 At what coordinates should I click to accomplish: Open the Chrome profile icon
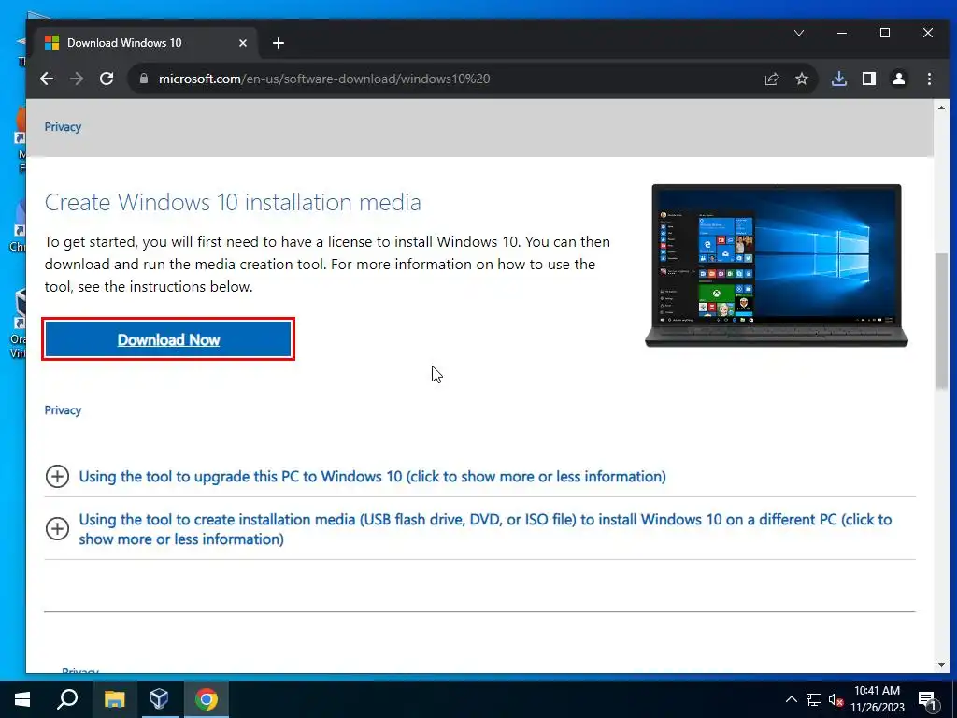(x=899, y=79)
